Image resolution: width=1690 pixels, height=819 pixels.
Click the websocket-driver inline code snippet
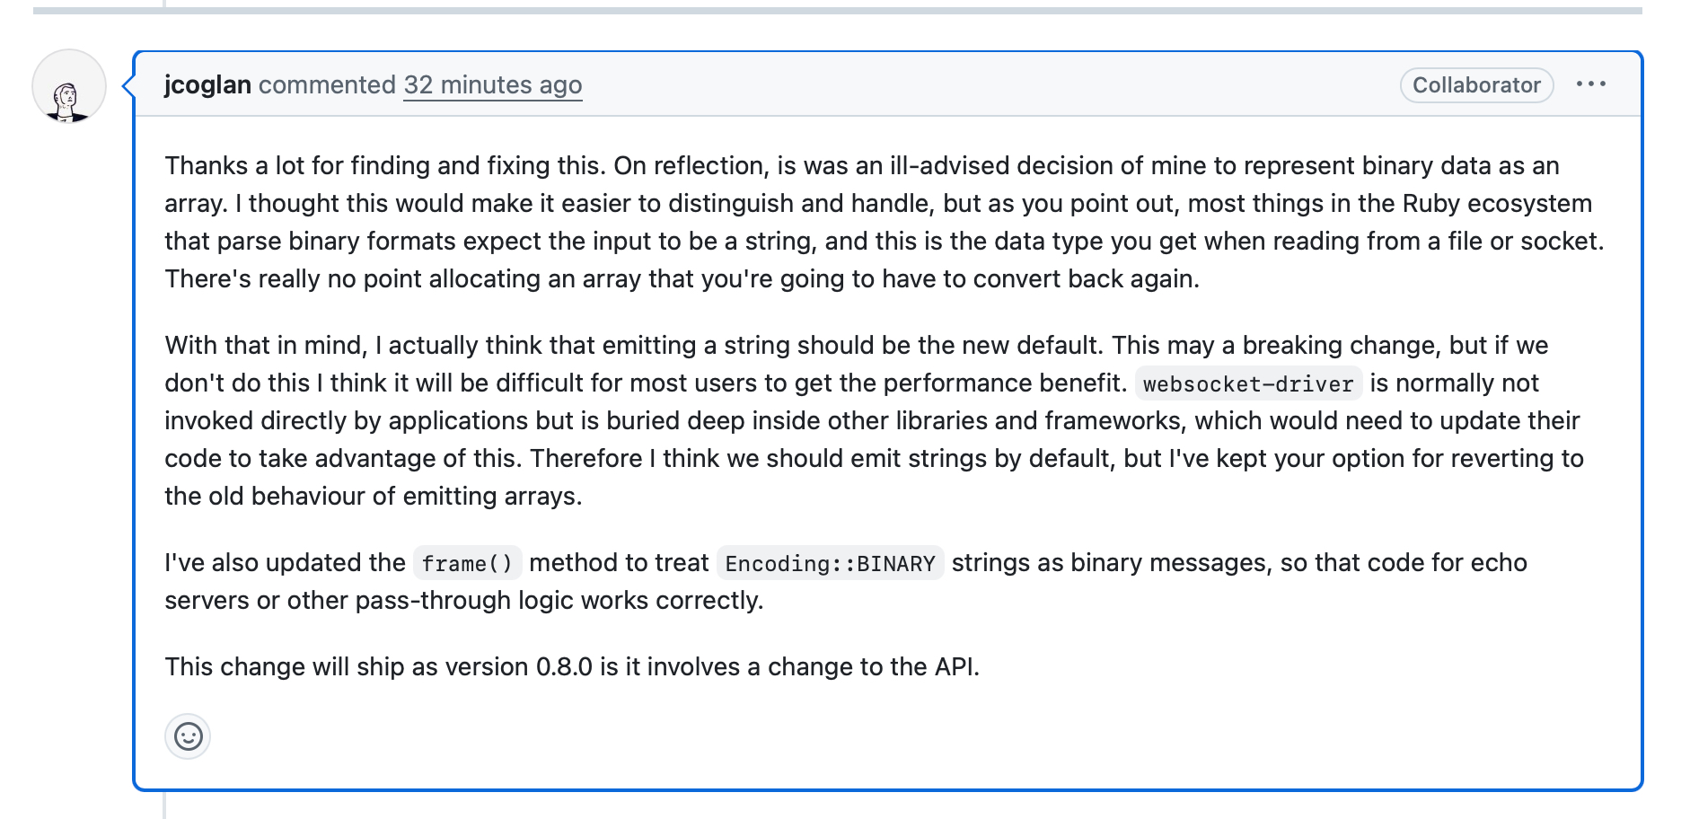click(1247, 383)
